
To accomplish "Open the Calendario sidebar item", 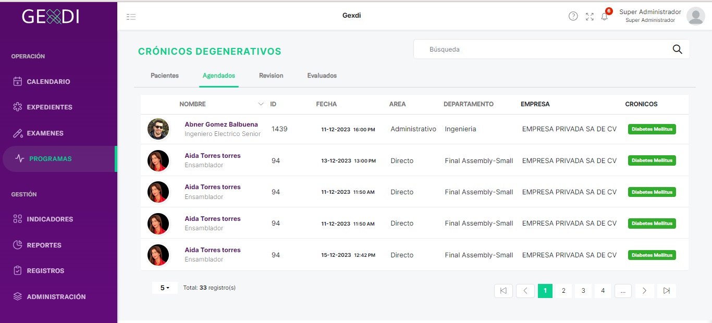I will (48, 82).
